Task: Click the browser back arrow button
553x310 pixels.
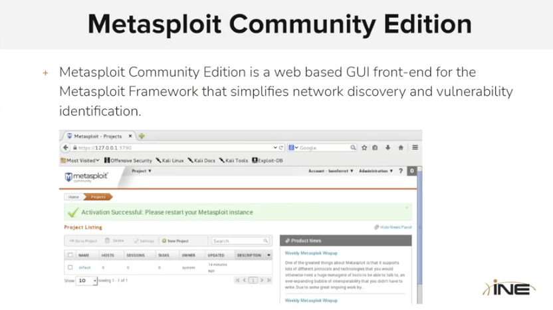Action: click(66, 148)
